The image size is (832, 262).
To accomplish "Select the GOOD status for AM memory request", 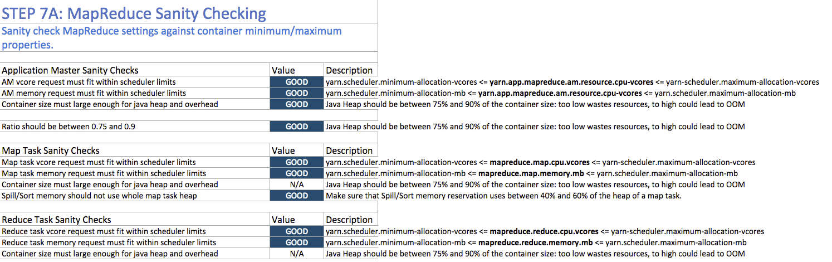I will tap(296, 93).
